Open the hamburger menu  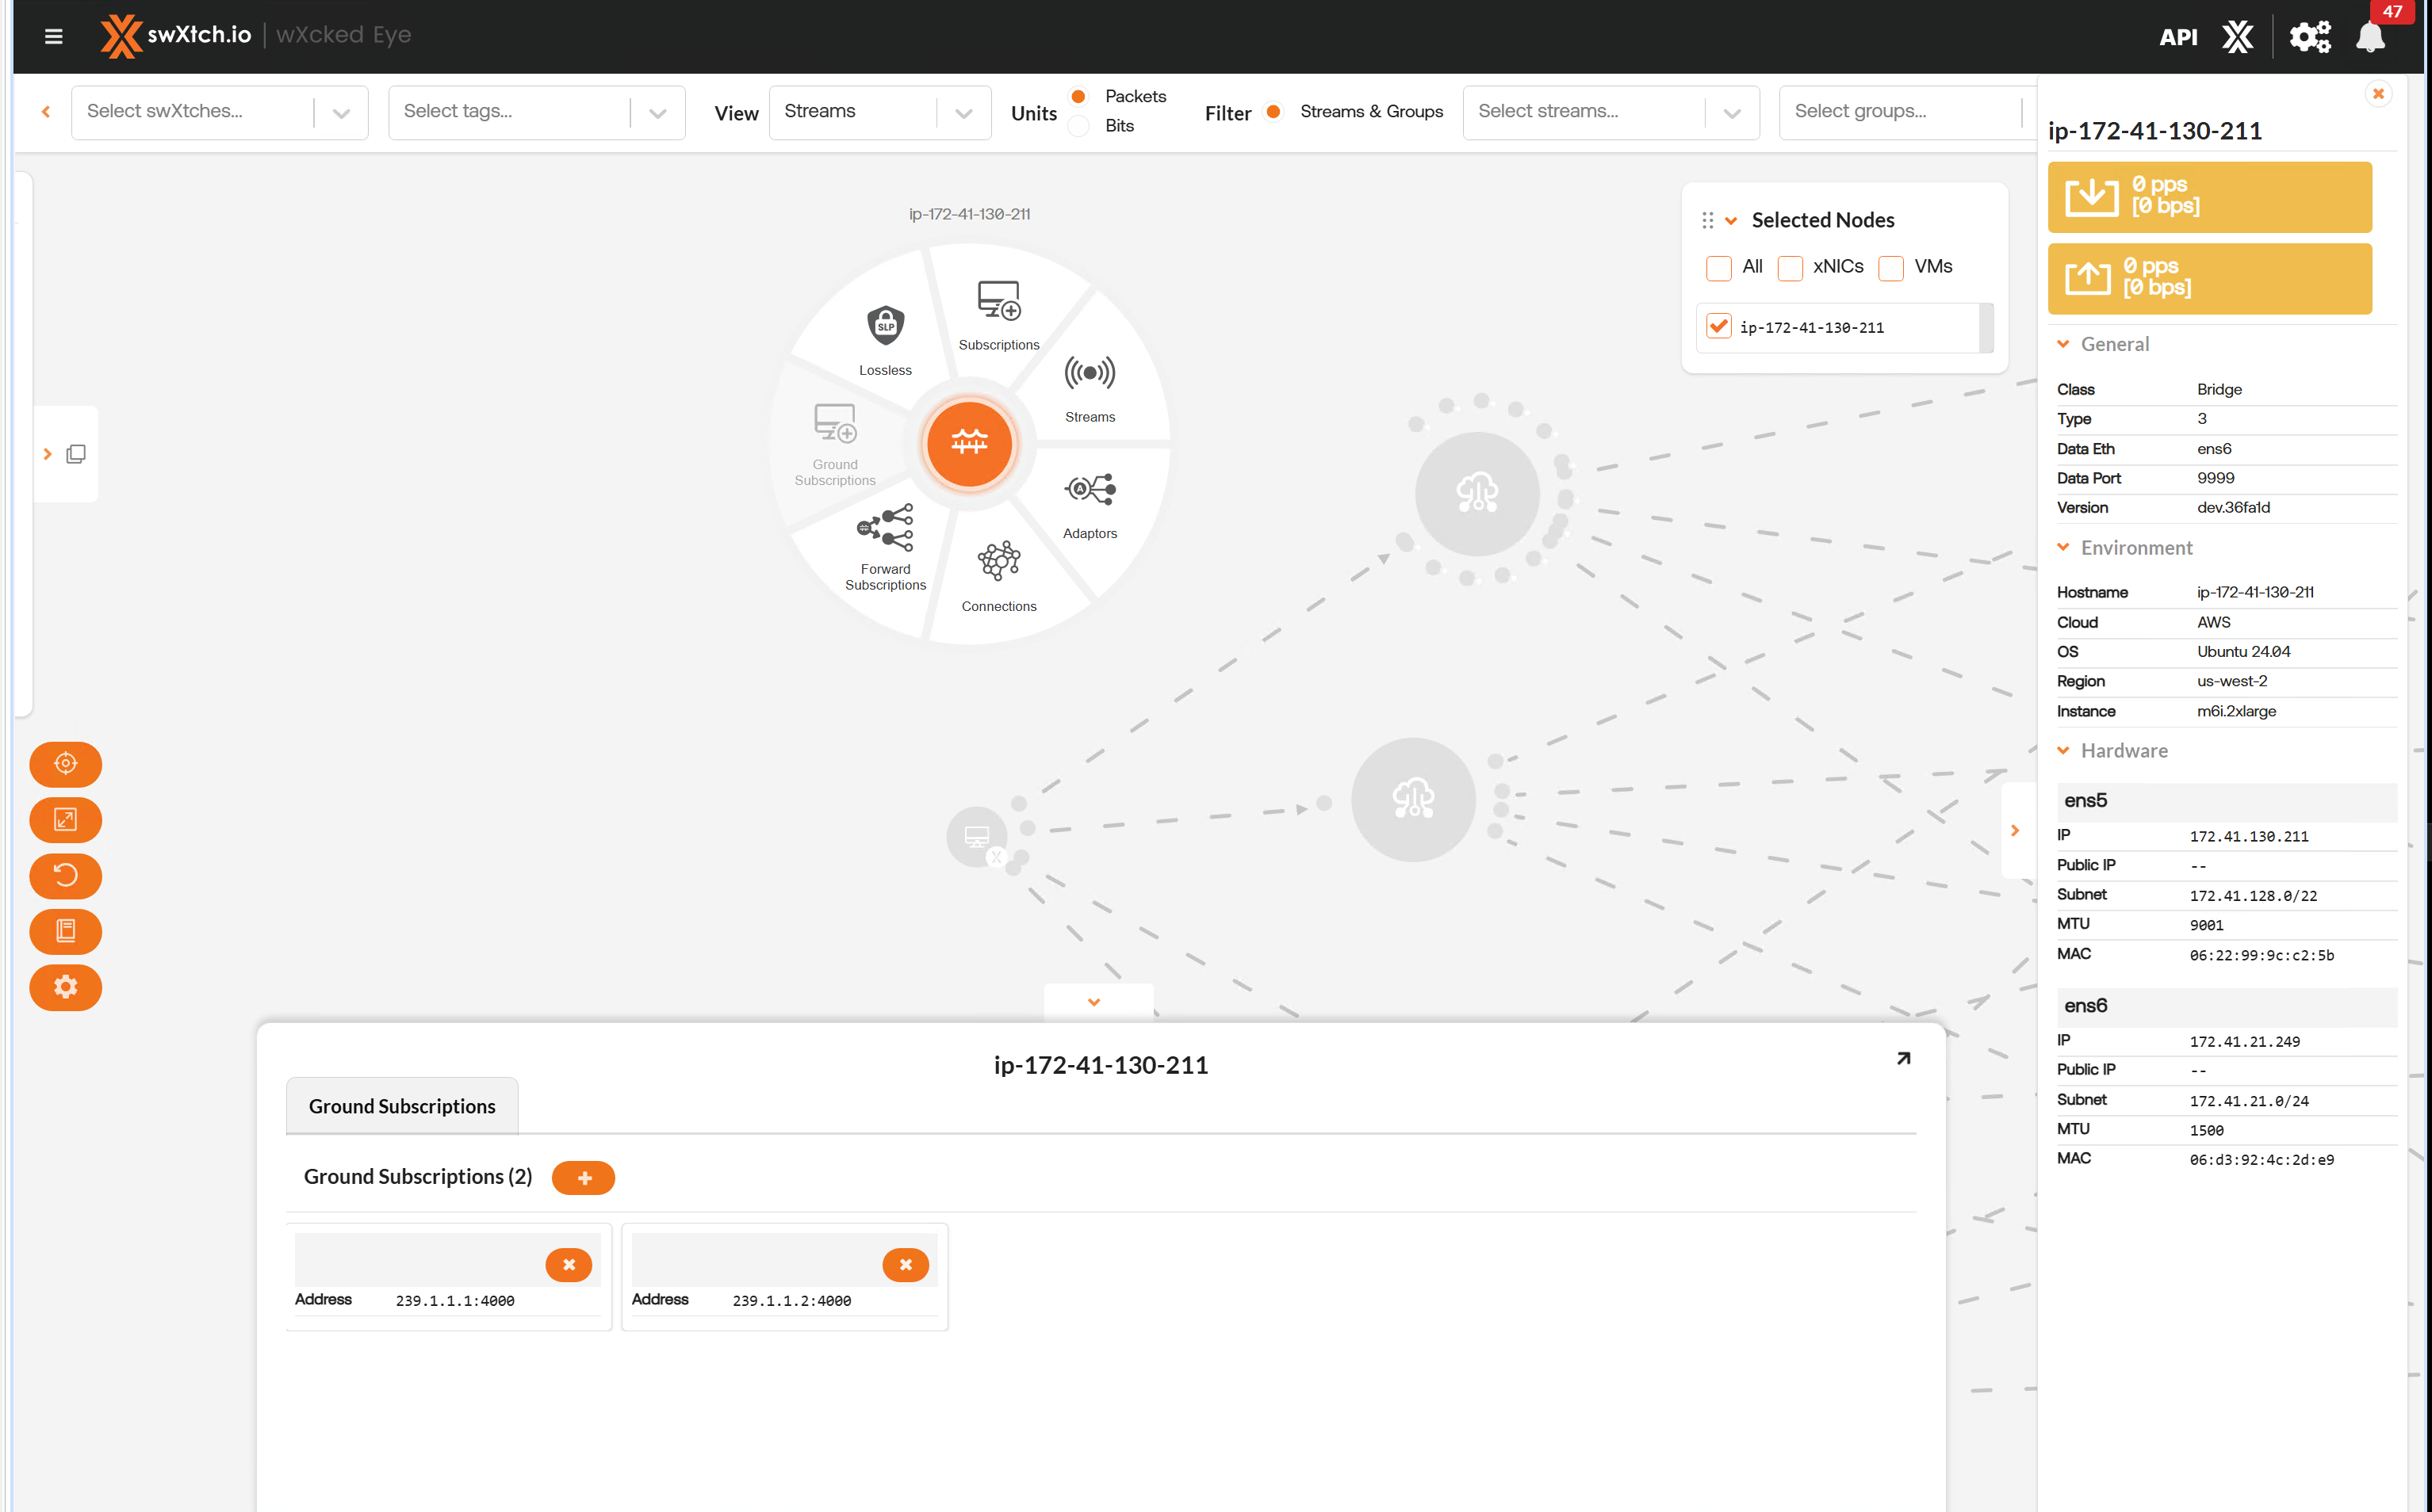click(54, 36)
